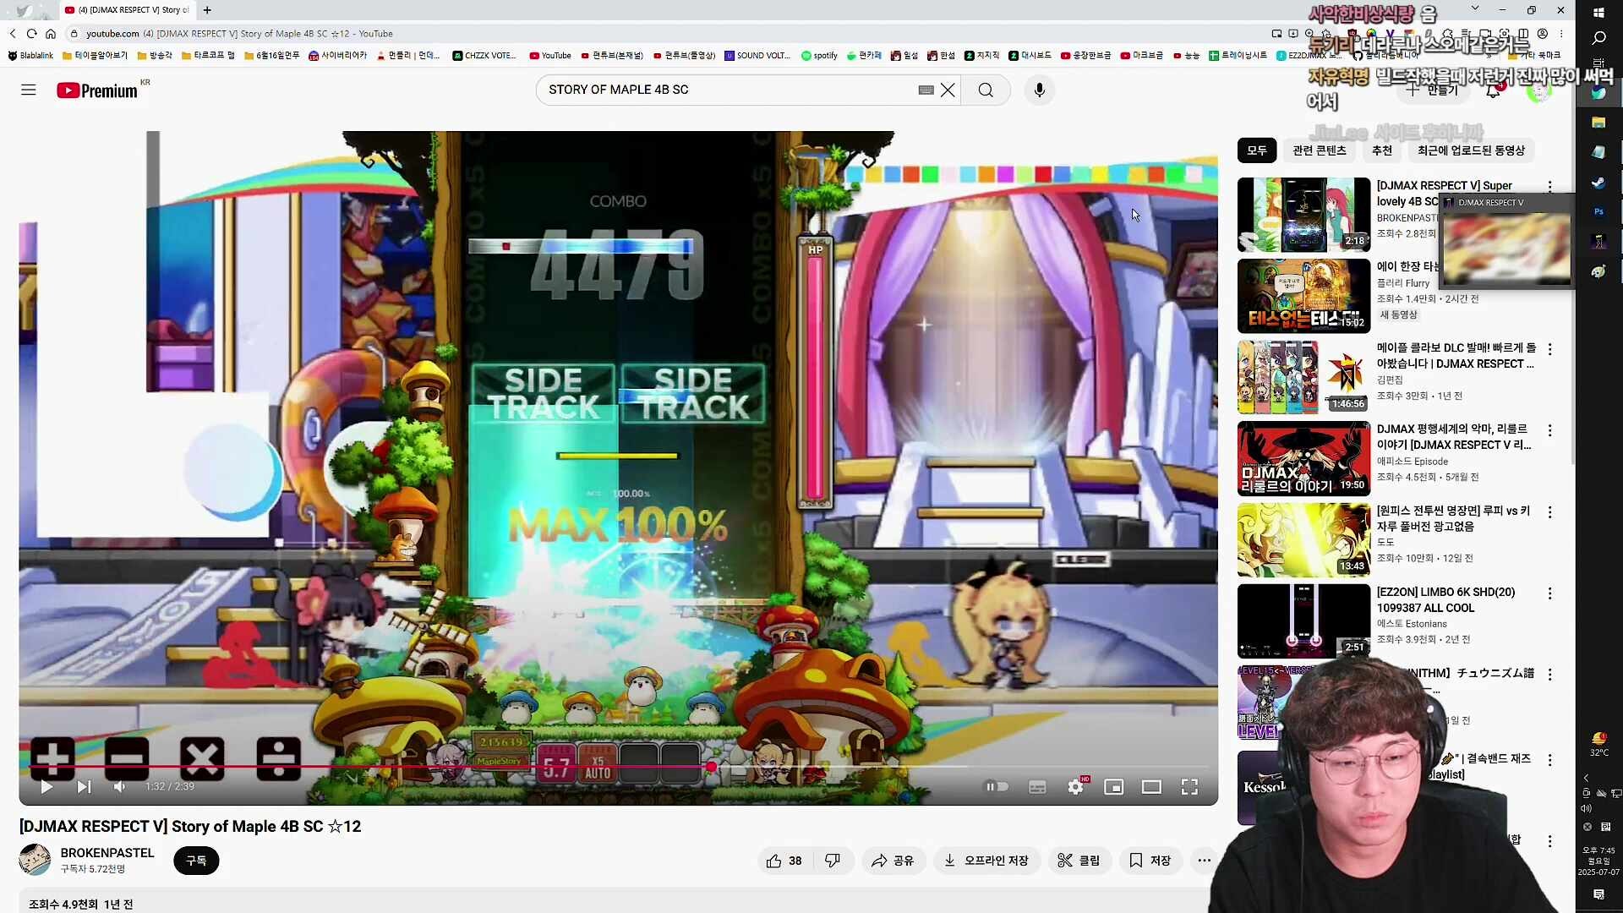Screen dimensions: 1623x913
Task: Select 최근에 업로드된 동영상 chip
Action: [1471, 150]
